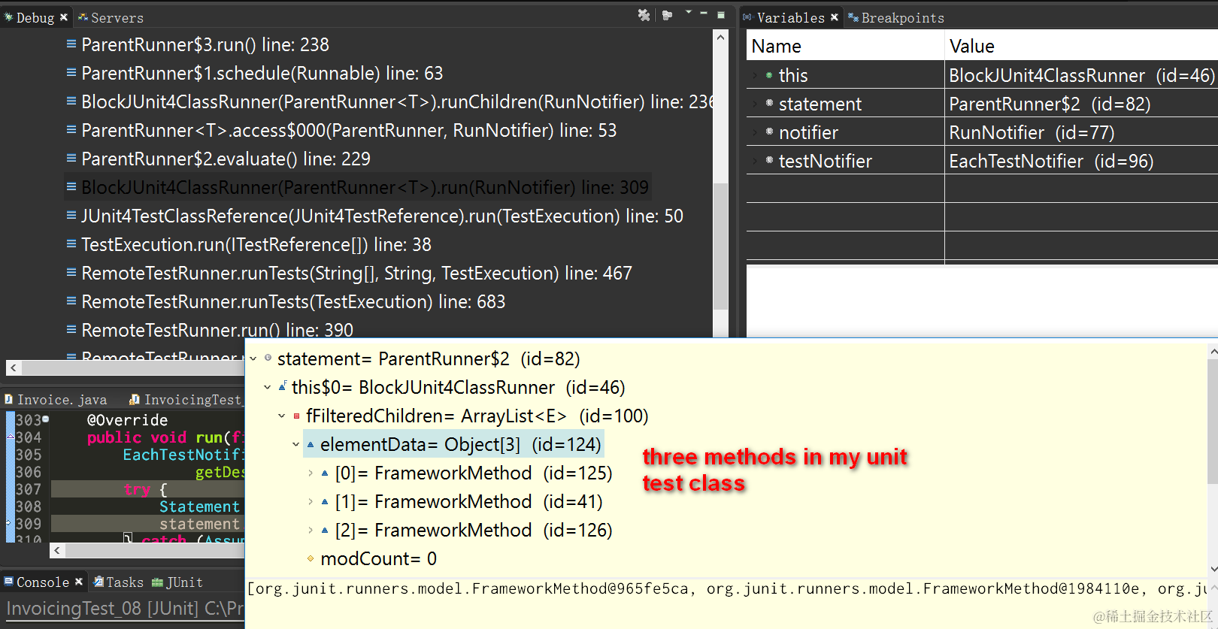Select frame access$000 line 53
1218x629 pixels.
349,131
